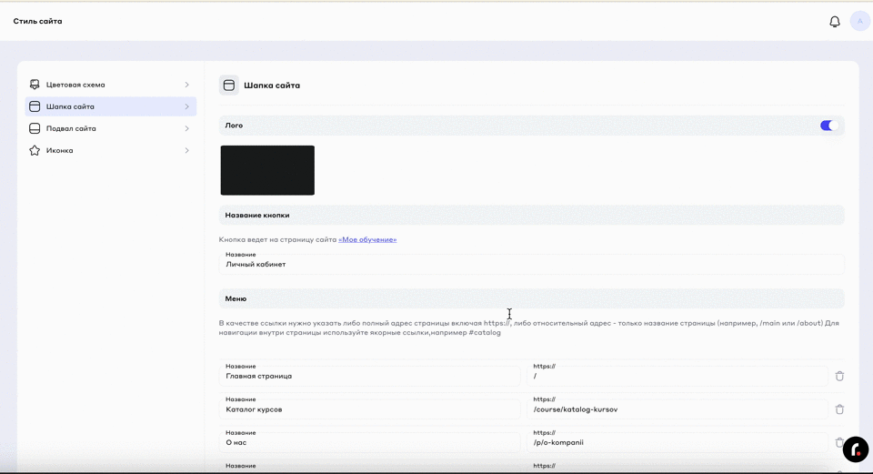Edit the Личный кабинет button name field
This screenshot has width=873, height=474.
point(530,264)
